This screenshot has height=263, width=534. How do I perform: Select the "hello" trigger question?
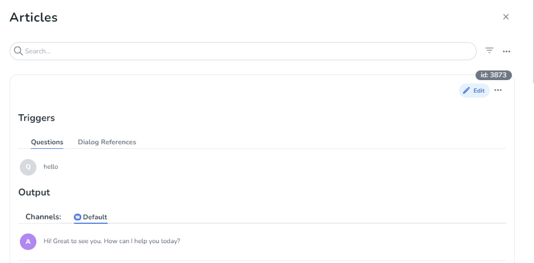coord(51,167)
